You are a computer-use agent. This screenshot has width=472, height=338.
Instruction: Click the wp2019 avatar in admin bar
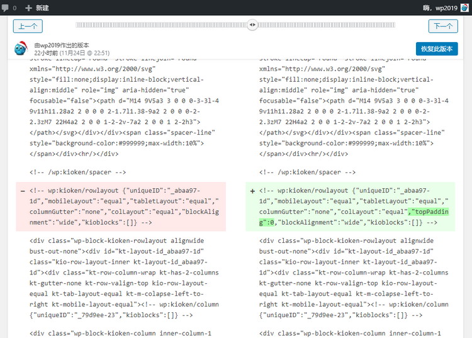464,8
